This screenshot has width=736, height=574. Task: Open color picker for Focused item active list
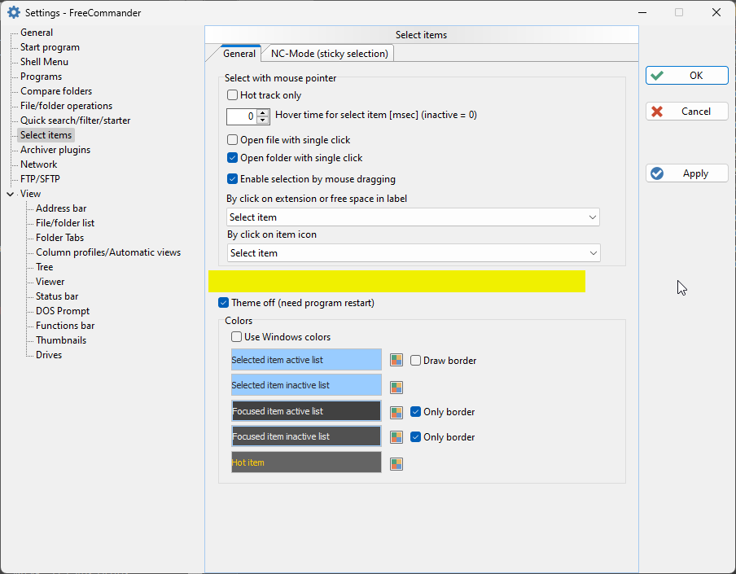pyautogui.click(x=396, y=412)
